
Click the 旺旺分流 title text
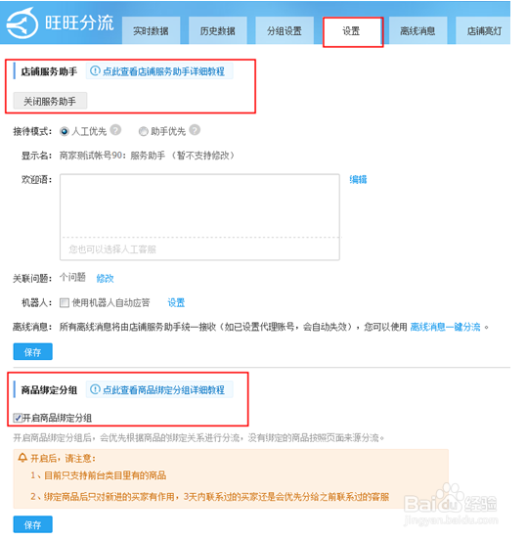coord(79,23)
